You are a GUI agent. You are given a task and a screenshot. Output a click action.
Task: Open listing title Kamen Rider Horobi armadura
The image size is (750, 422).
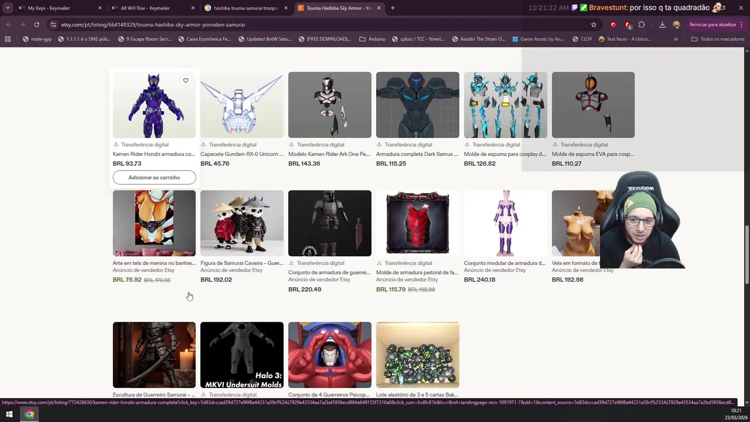click(154, 154)
